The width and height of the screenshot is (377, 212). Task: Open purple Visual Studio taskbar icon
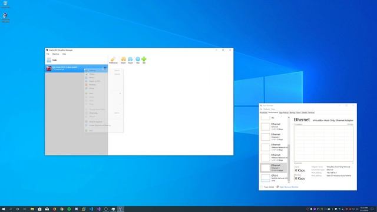click(98, 209)
